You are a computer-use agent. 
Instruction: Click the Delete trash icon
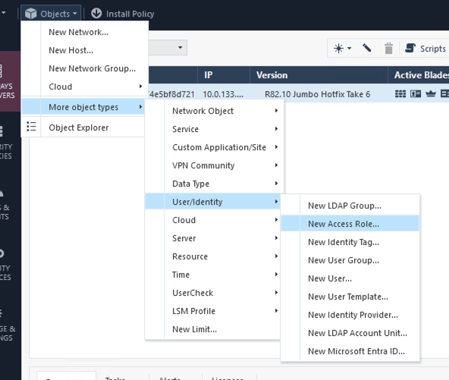tap(388, 48)
